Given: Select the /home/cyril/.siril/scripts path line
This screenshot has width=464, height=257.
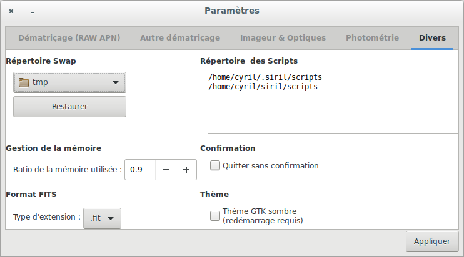Looking at the screenshot, I should pos(265,77).
